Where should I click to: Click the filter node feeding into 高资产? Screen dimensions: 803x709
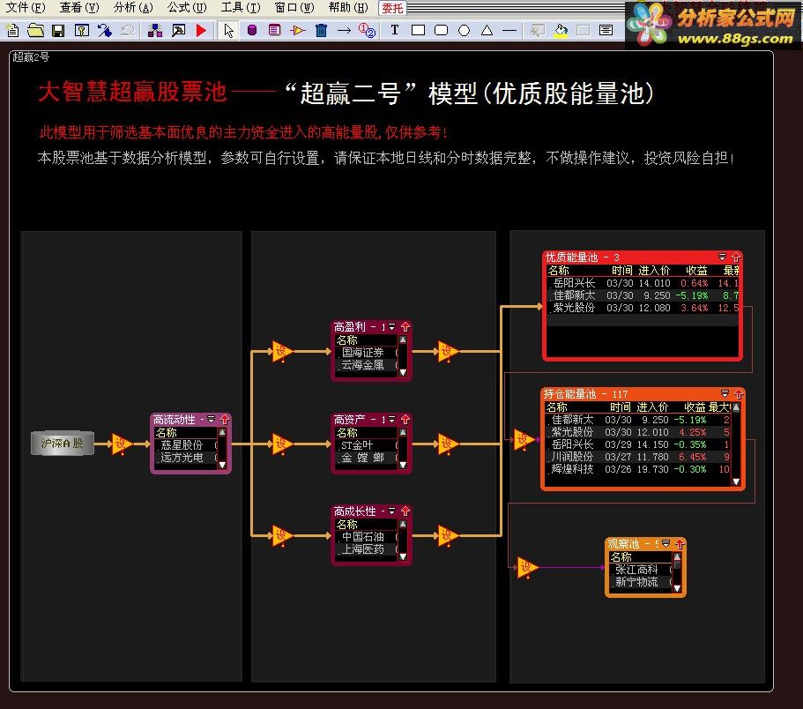coord(282,444)
